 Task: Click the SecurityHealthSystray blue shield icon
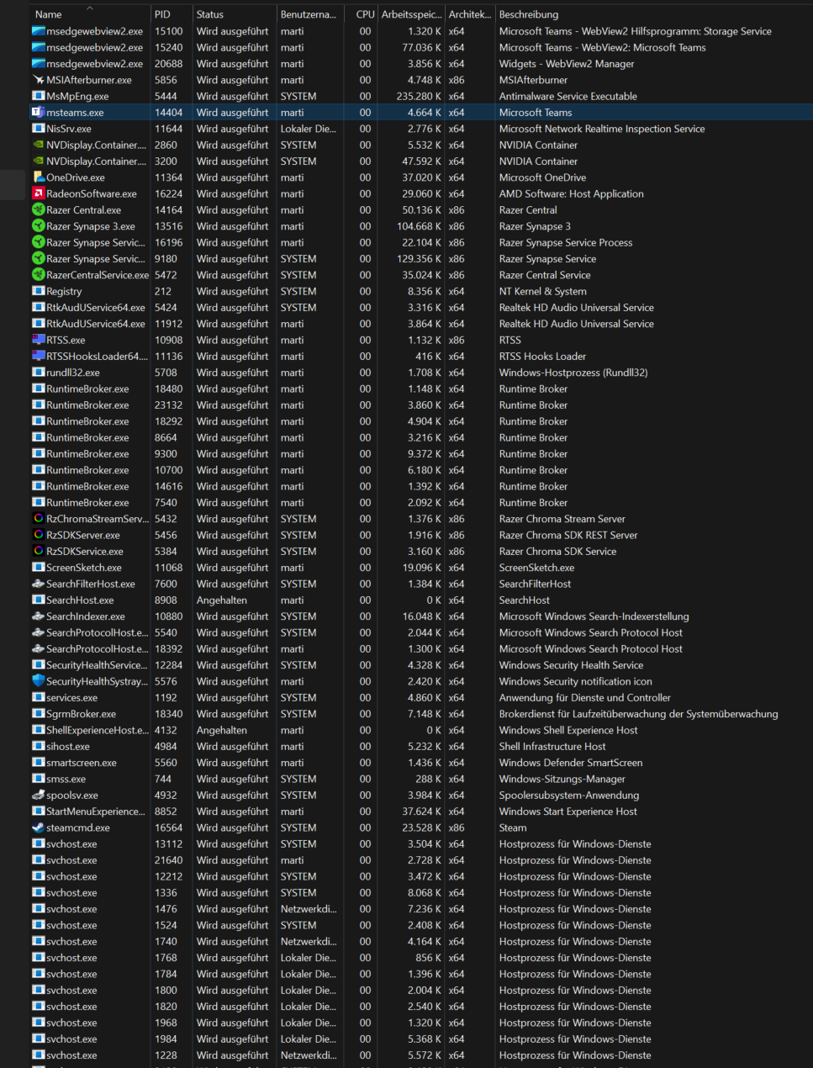click(x=38, y=681)
